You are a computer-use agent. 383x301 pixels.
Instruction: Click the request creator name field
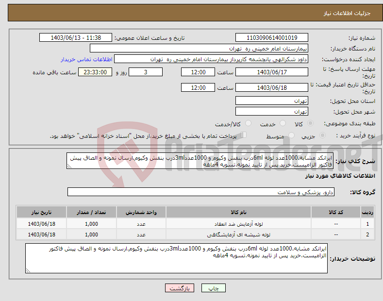(211, 59)
